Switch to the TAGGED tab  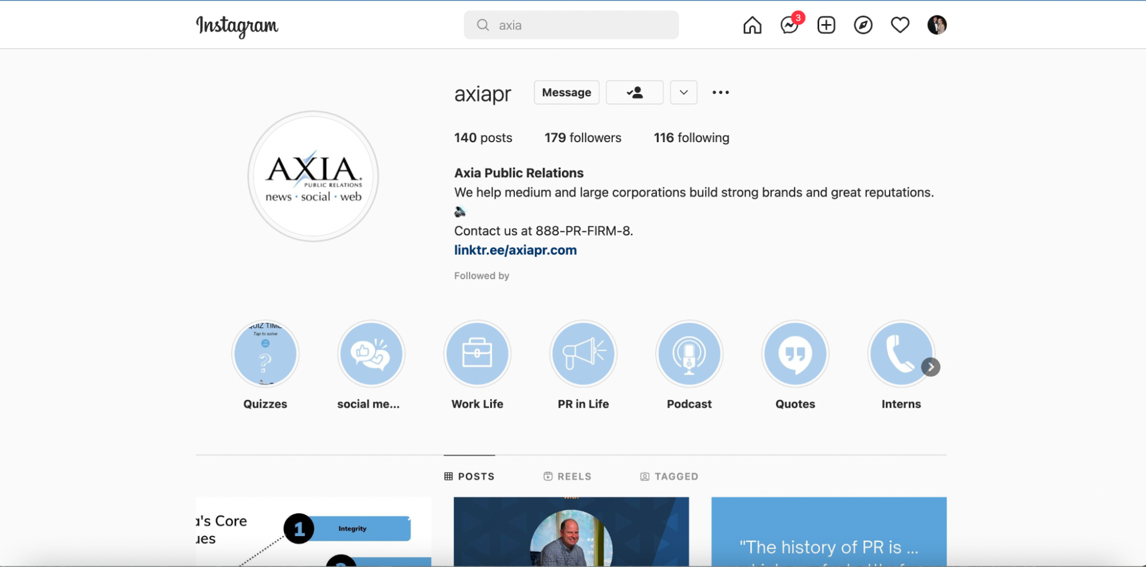tap(676, 476)
